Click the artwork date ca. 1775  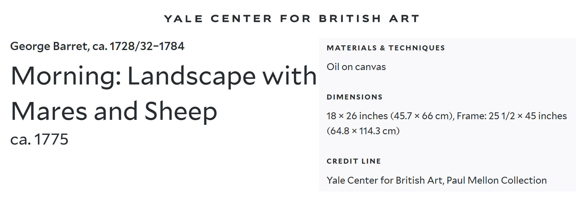coord(39,139)
